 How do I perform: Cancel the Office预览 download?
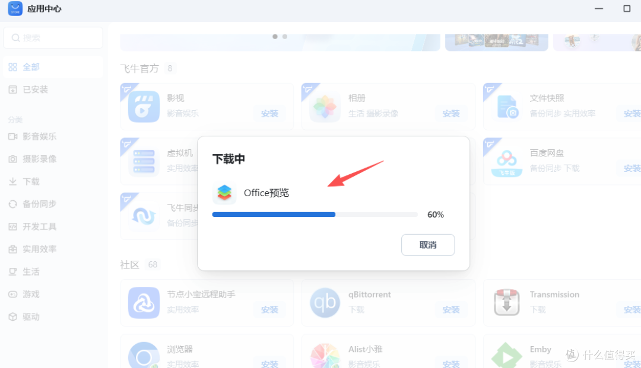427,245
